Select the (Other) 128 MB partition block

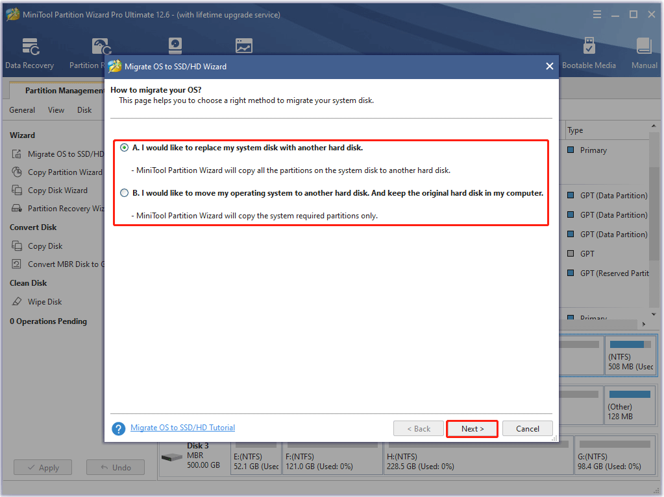tap(630, 405)
